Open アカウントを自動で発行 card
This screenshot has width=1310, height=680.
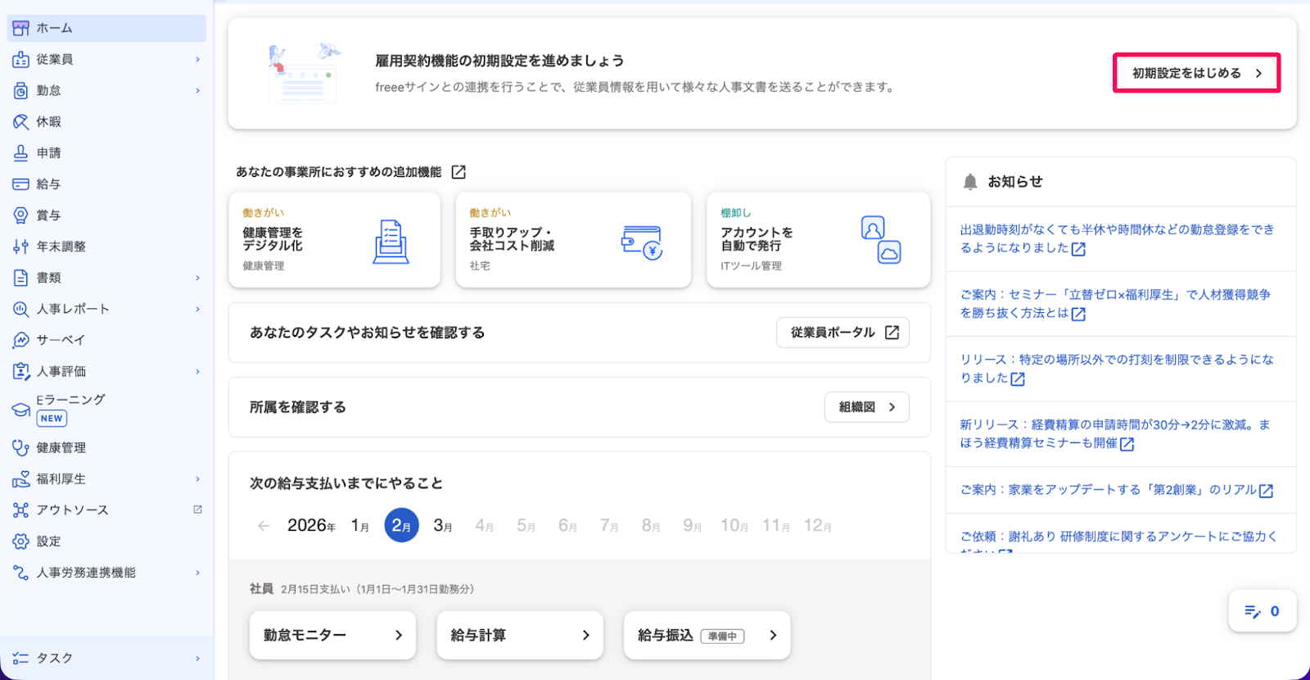pyautogui.click(x=819, y=240)
